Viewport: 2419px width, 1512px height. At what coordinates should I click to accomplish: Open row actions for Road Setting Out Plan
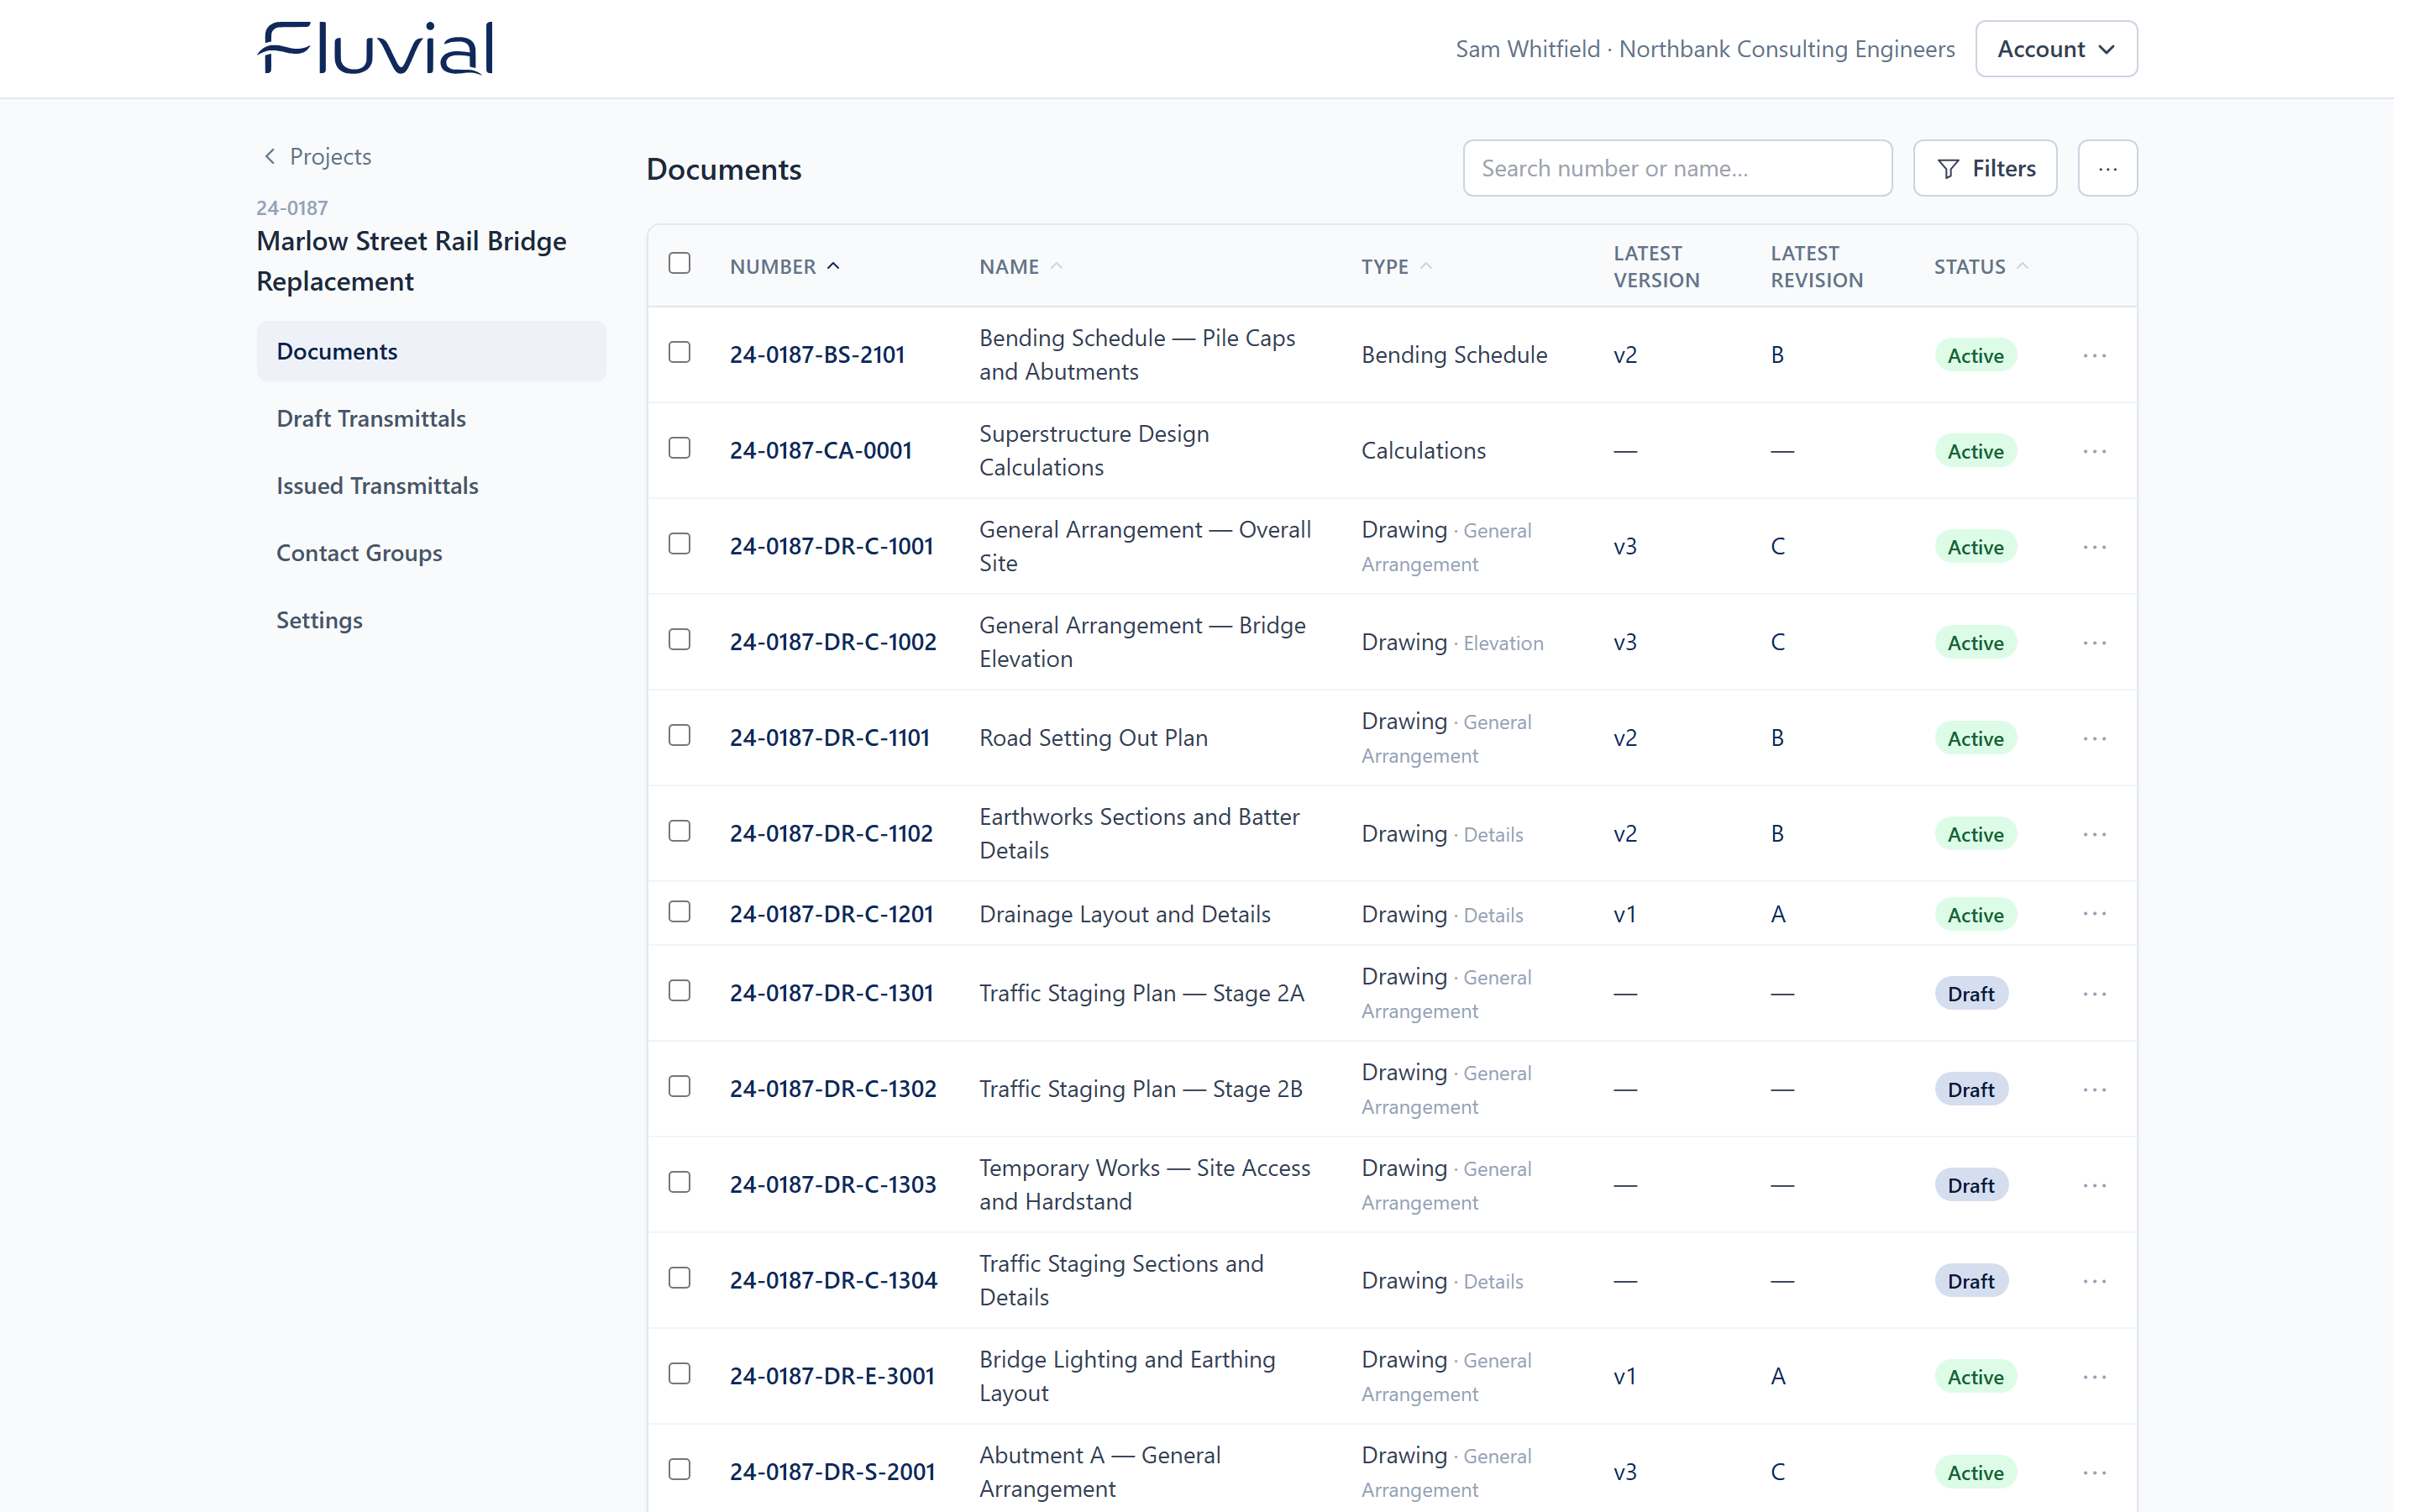[x=2094, y=738]
